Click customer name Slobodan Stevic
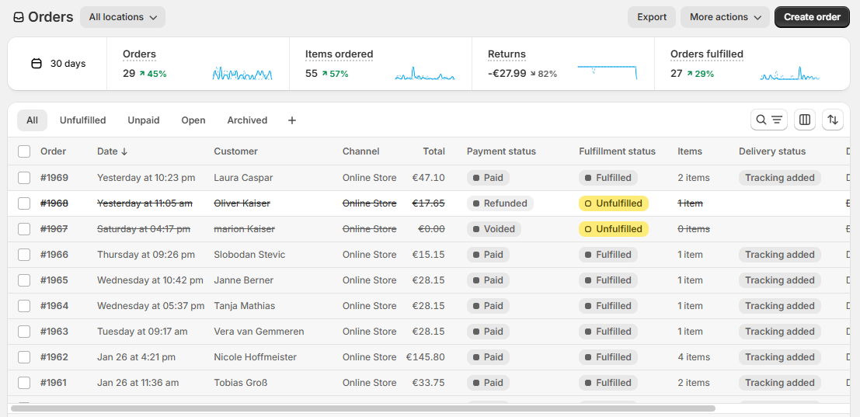The width and height of the screenshot is (860, 417). pos(249,255)
